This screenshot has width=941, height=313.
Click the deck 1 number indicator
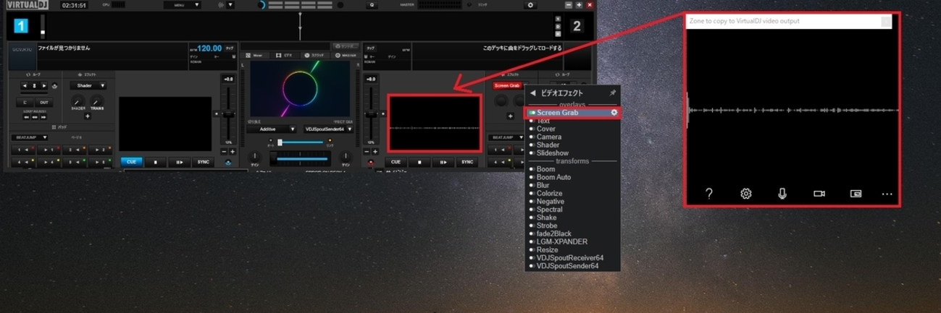[22, 26]
